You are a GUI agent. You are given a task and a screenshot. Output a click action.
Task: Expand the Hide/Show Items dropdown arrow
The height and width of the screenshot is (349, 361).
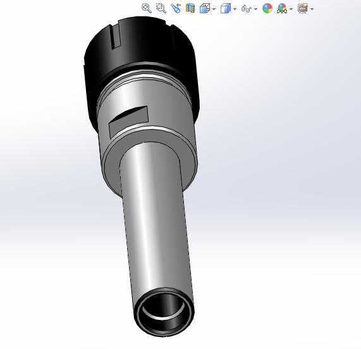tap(255, 9)
